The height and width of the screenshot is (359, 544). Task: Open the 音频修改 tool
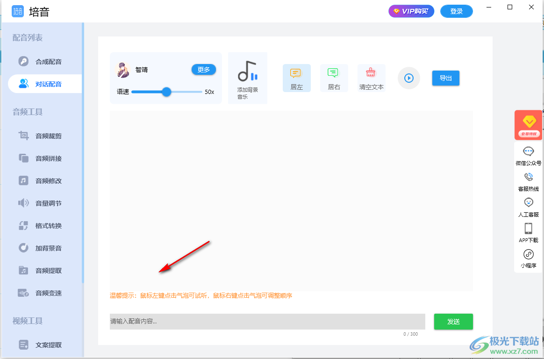click(x=45, y=181)
